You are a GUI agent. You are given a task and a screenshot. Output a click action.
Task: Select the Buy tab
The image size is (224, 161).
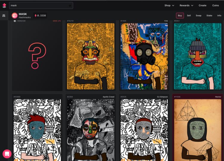[x=180, y=15]
